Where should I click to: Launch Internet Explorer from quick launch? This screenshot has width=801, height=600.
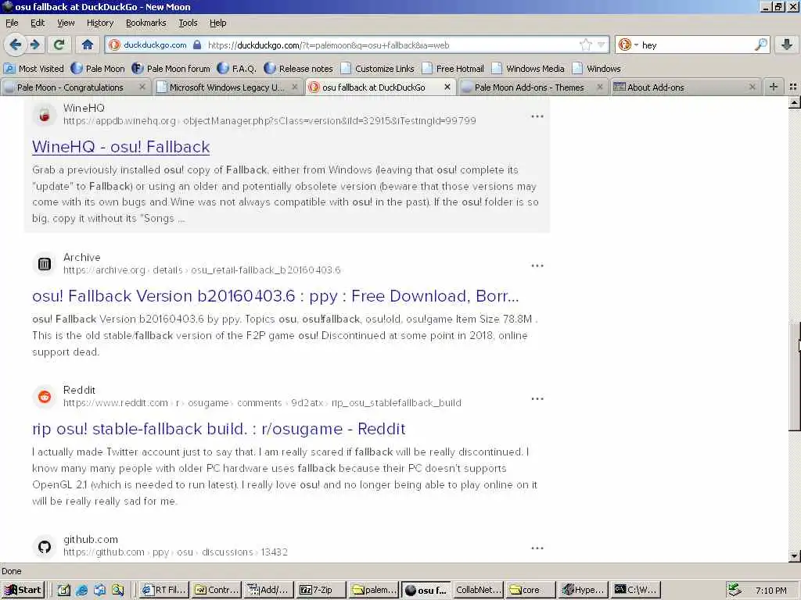tap(81, 591)
